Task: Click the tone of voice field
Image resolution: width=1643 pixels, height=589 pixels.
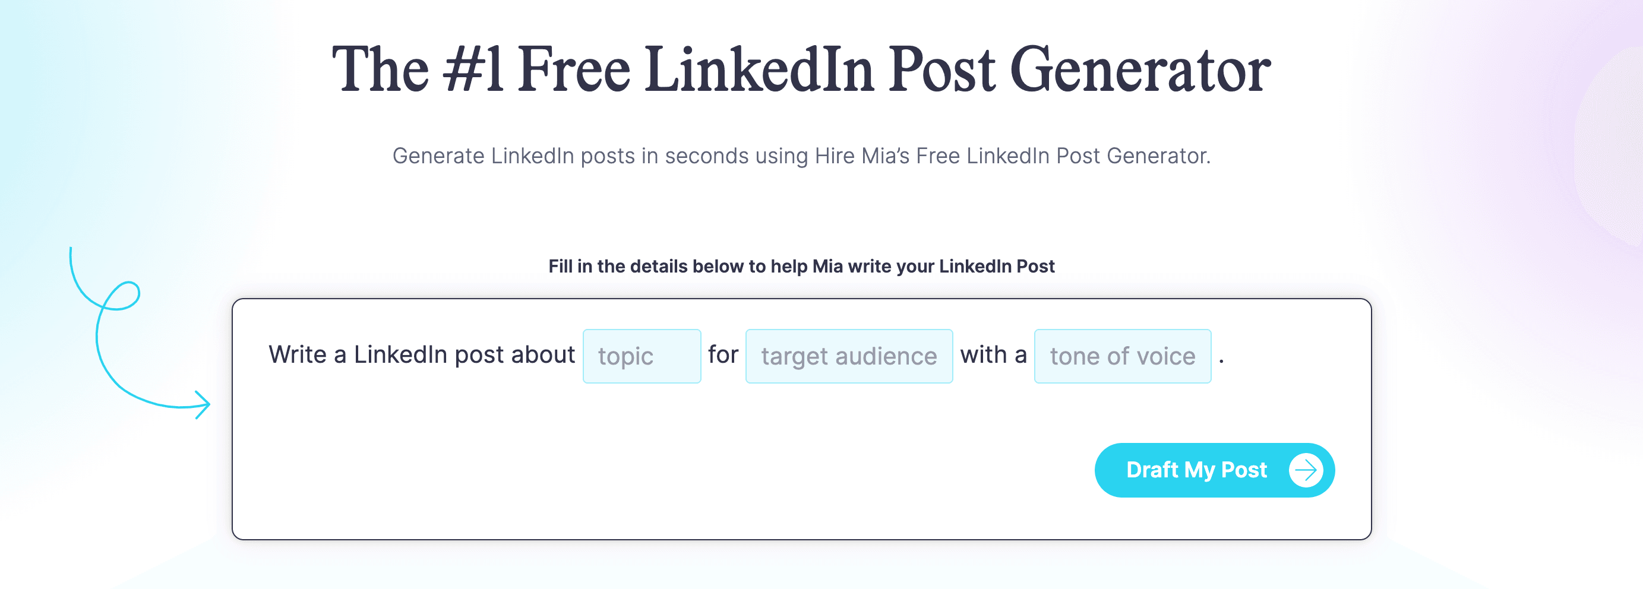Action: tap(1122, 356)
